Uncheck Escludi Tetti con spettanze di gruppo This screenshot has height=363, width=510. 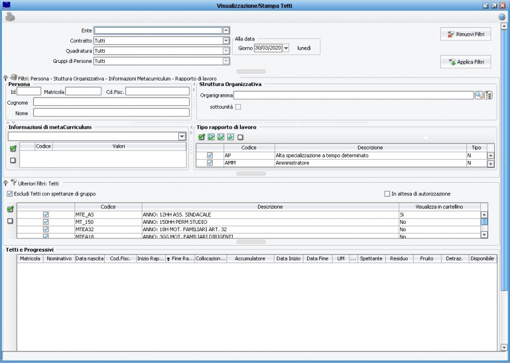pos(9,194)
